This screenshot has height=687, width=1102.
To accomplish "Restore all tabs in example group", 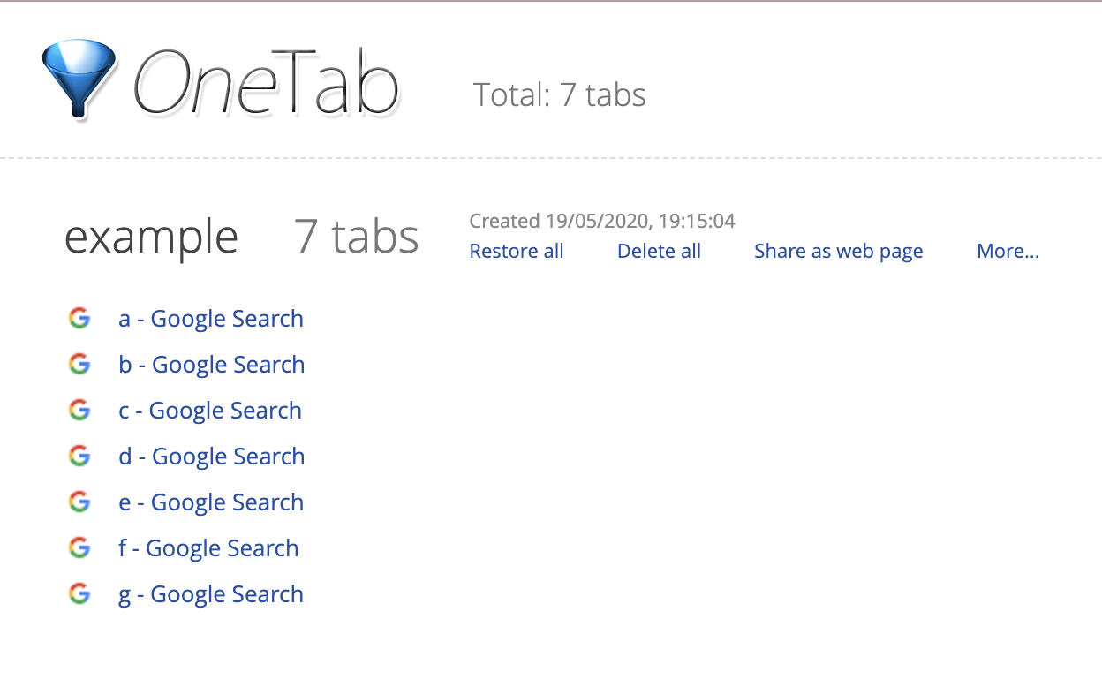I will [x=517, y=252].
